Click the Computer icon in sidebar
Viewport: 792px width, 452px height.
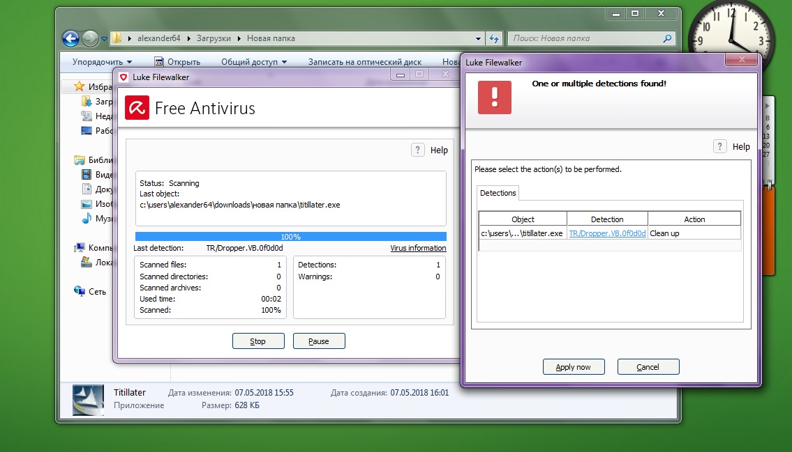80,248
